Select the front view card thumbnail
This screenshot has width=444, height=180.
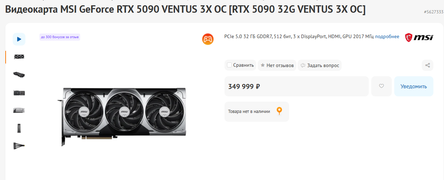click(19, 57)
